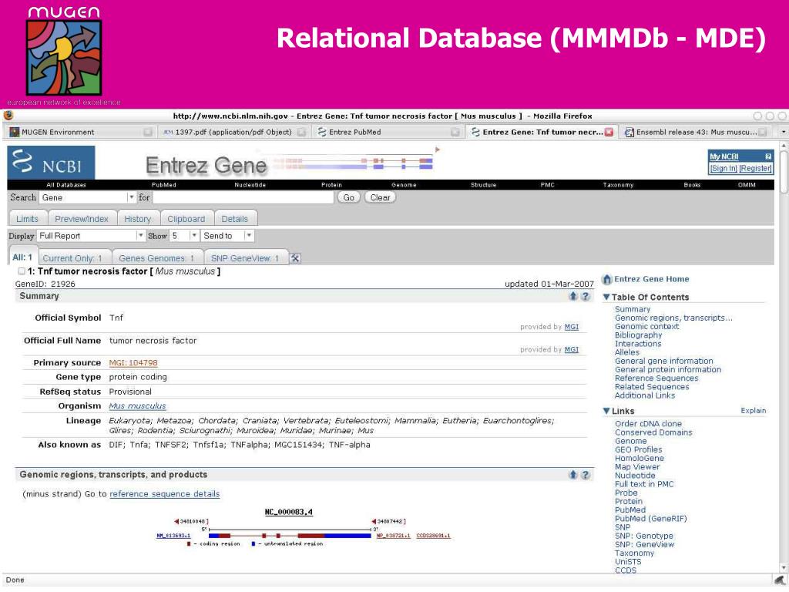Click the NCBI logo
789x592 pixels.
tap(51, 162)
